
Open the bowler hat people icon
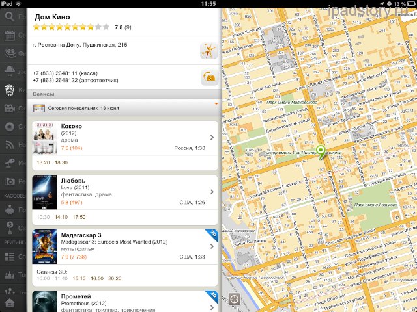(10, 71)
